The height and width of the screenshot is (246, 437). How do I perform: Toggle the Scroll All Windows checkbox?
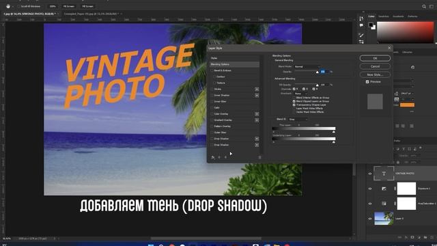pyautogui.click(x=19, y=6)
